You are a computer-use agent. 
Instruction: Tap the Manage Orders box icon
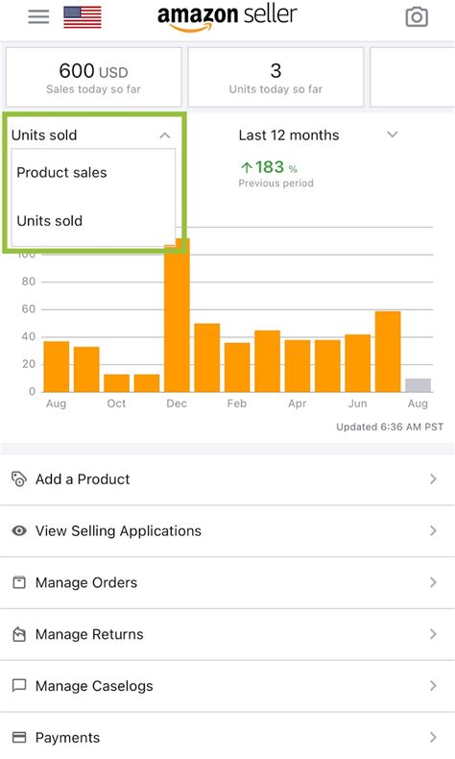pos(19,582)
